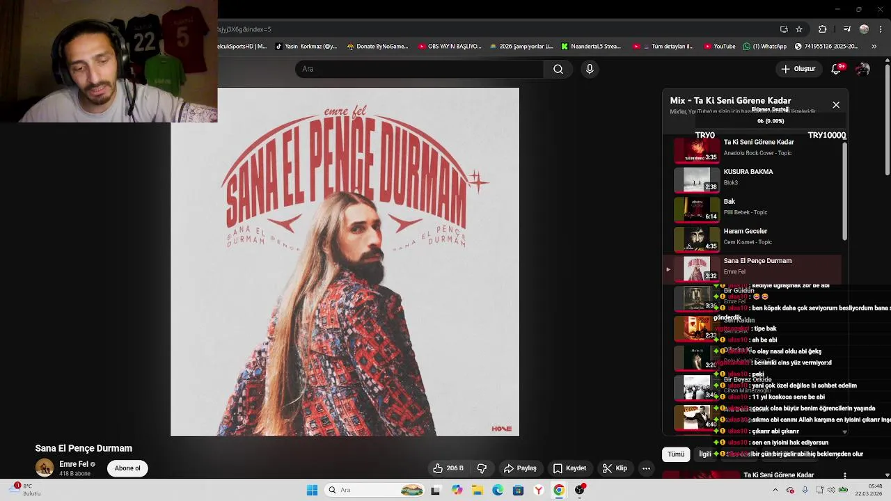Open the OBS YAYIN BAŞLIYO bookmark
The image size is (891, 501).
(x=450, y=47)
